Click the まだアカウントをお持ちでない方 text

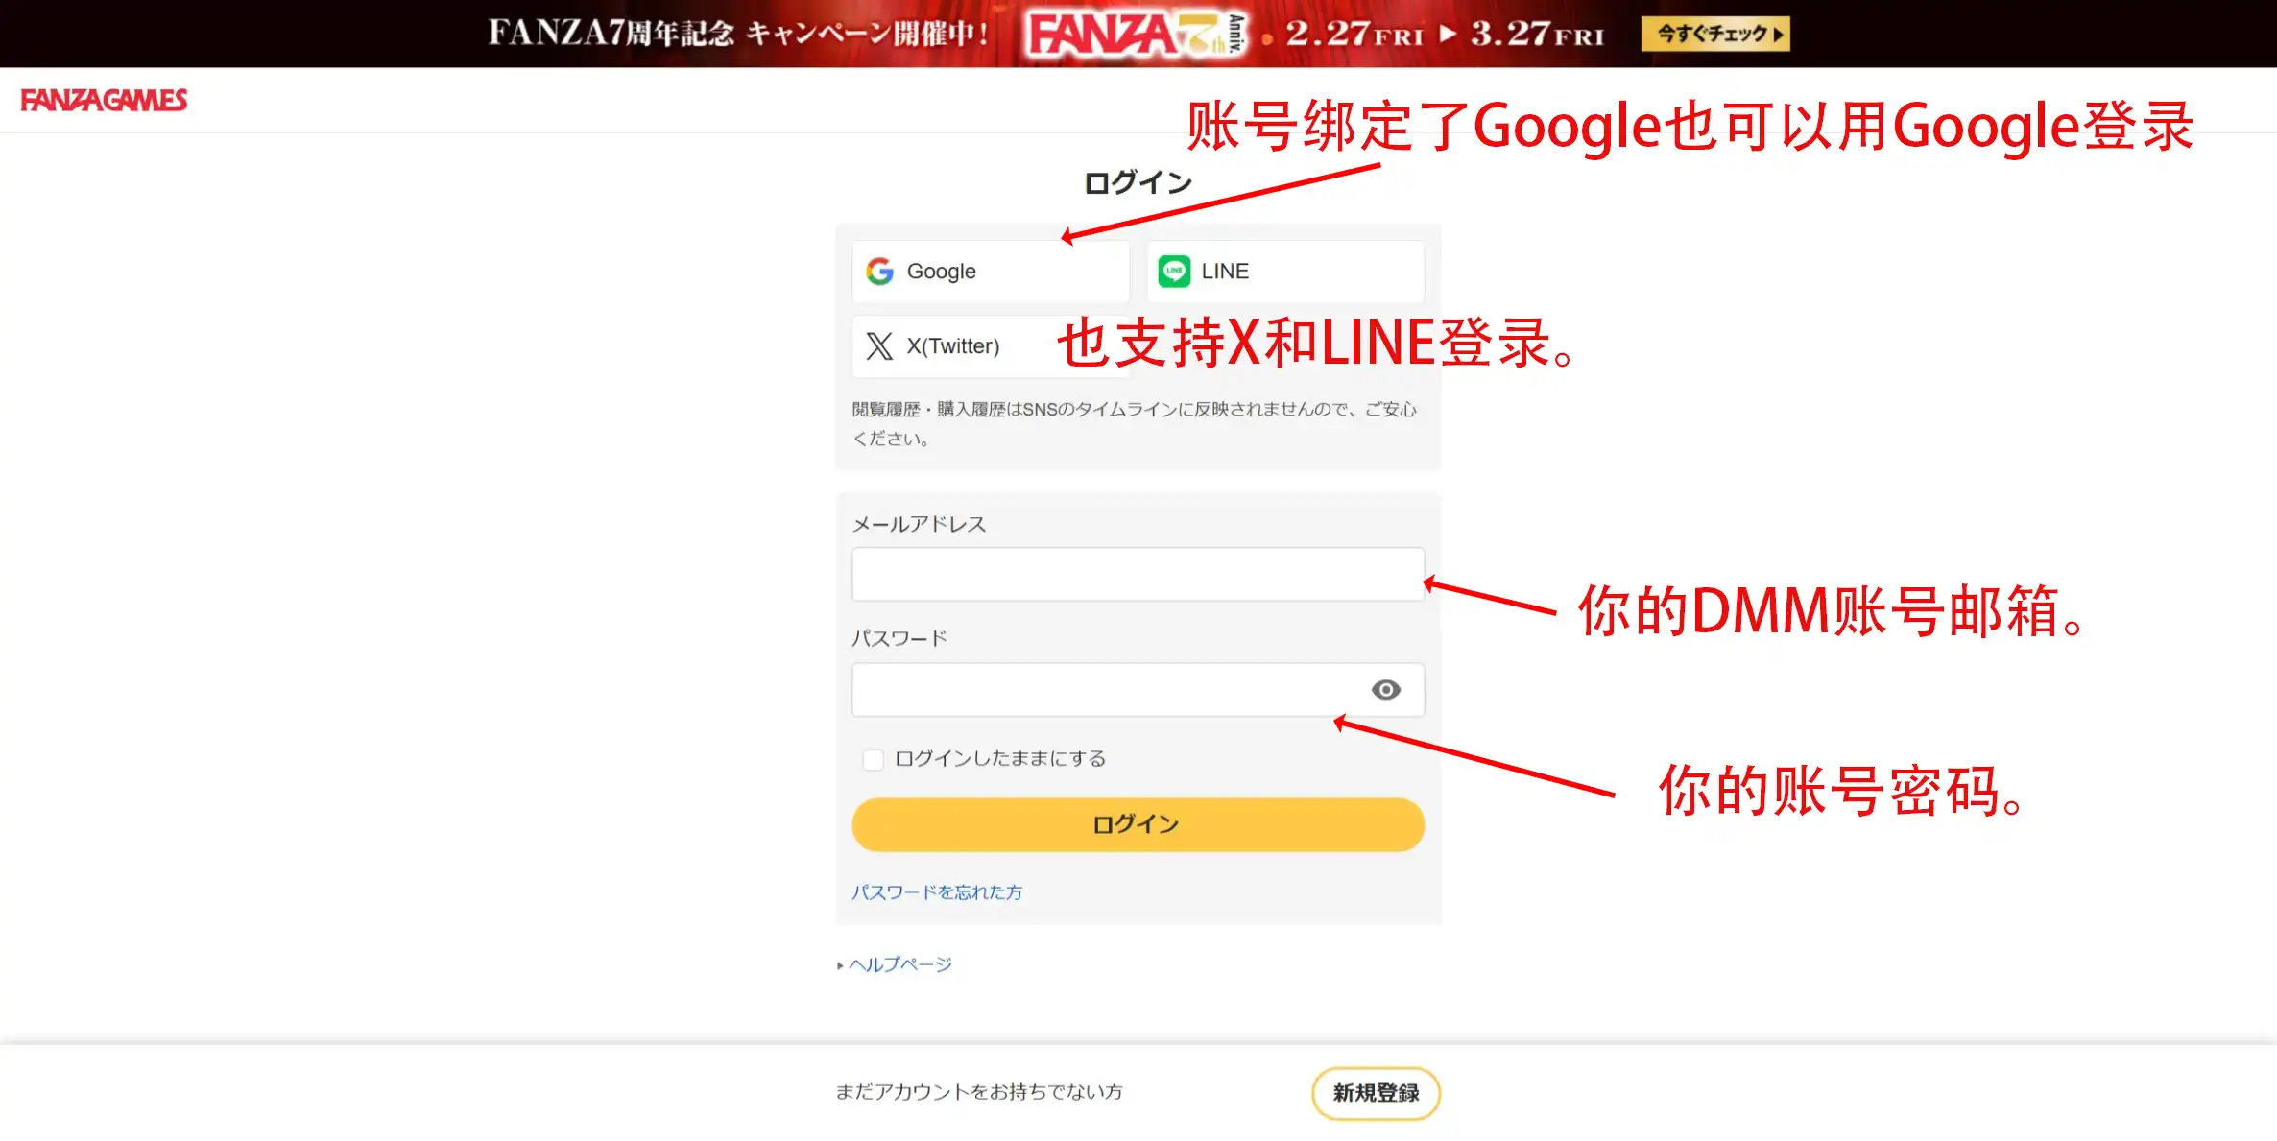tap(978, 1092)
